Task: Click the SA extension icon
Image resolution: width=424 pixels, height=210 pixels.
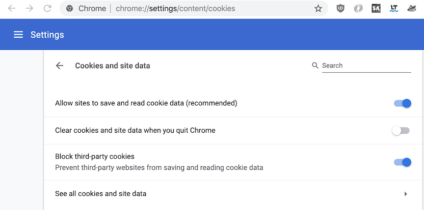Action: pyautogui.click(x=376, y=9)
